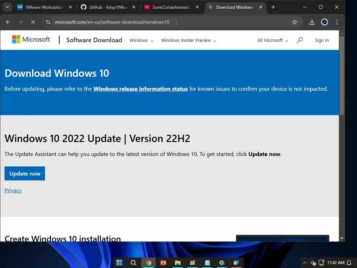357x268 pixels.
Task: Open the tab search dropdown arrow
Action: coord(7,7)
